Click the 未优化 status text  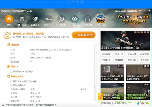coord(83,89)
